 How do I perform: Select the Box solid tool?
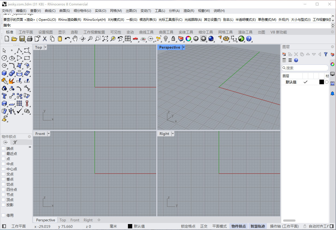coord(4,73)
